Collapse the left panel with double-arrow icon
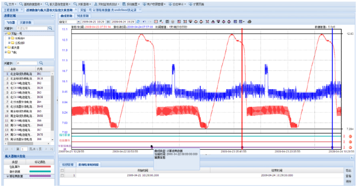The image size is (357, 187). coord(53,15)
